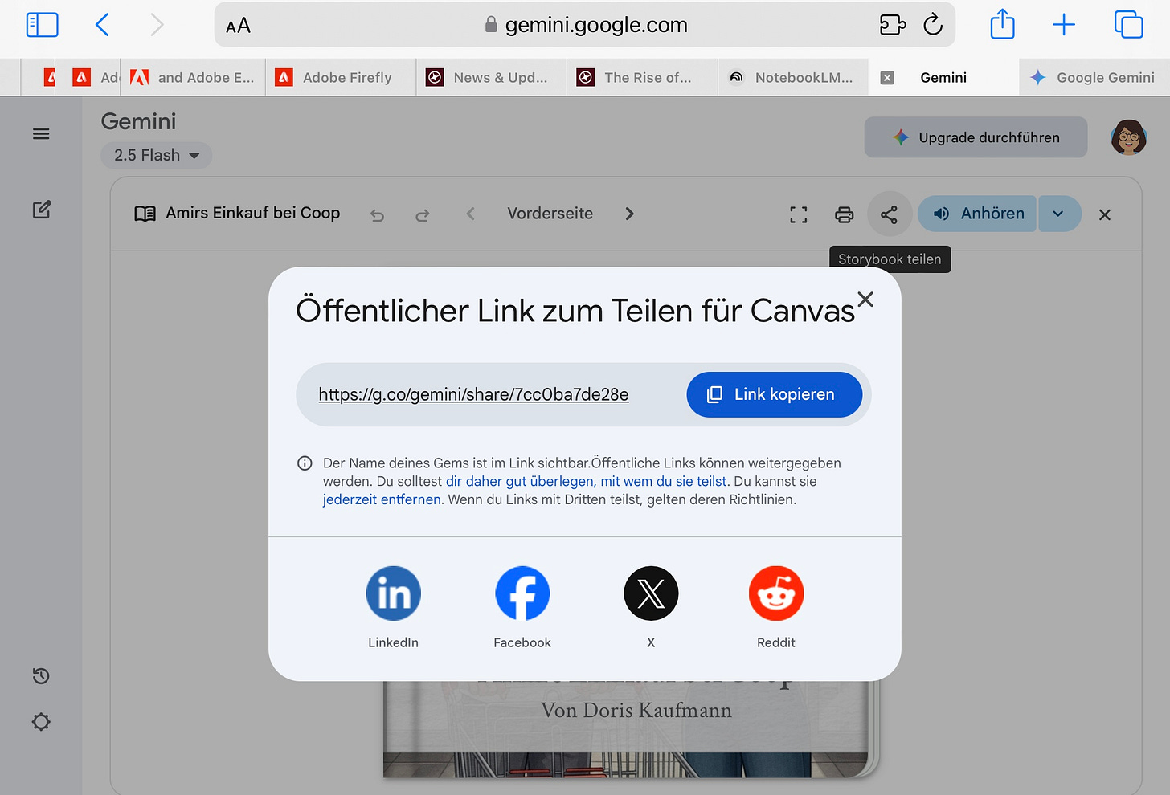Enter storybook fullscreen mode
Viewport: 1170px width, 795px height.
pos(798,214)
